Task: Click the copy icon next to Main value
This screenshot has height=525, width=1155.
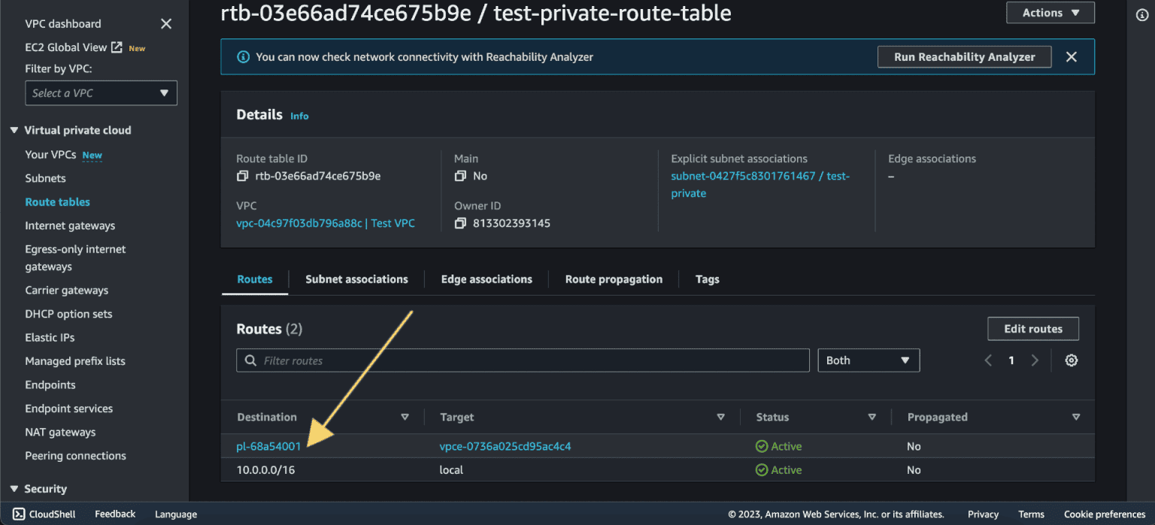Action: tap(460, 177)
